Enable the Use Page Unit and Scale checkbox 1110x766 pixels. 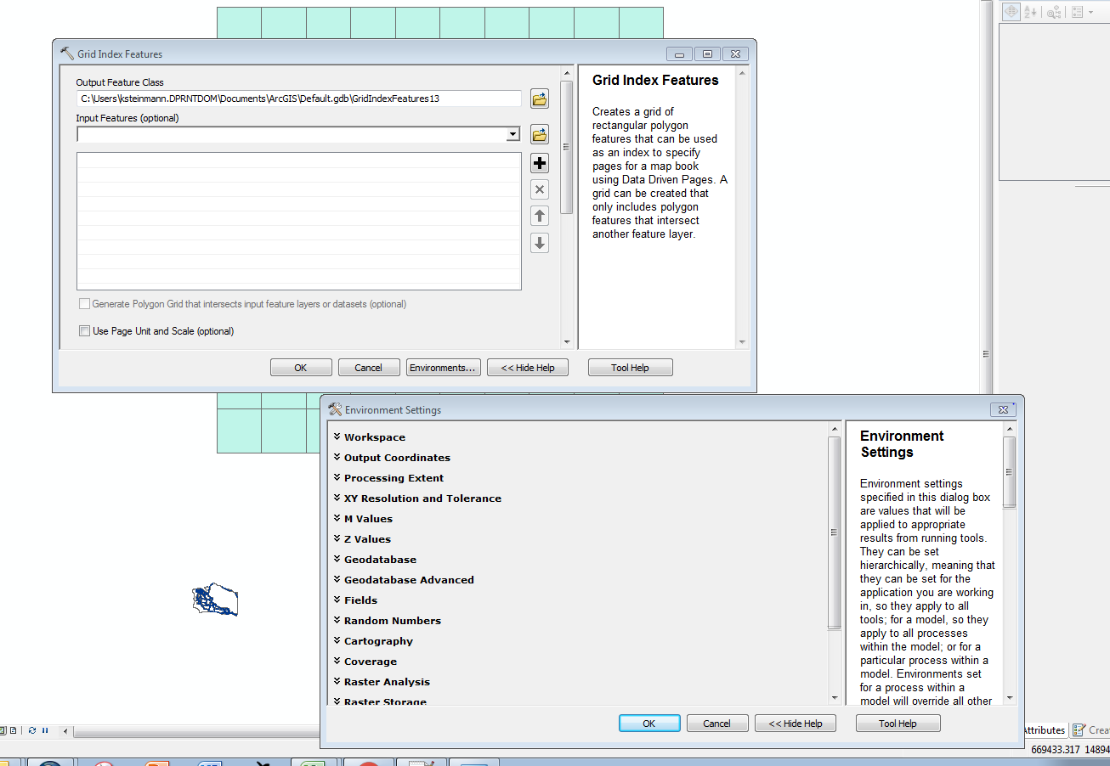coord(84,330)
